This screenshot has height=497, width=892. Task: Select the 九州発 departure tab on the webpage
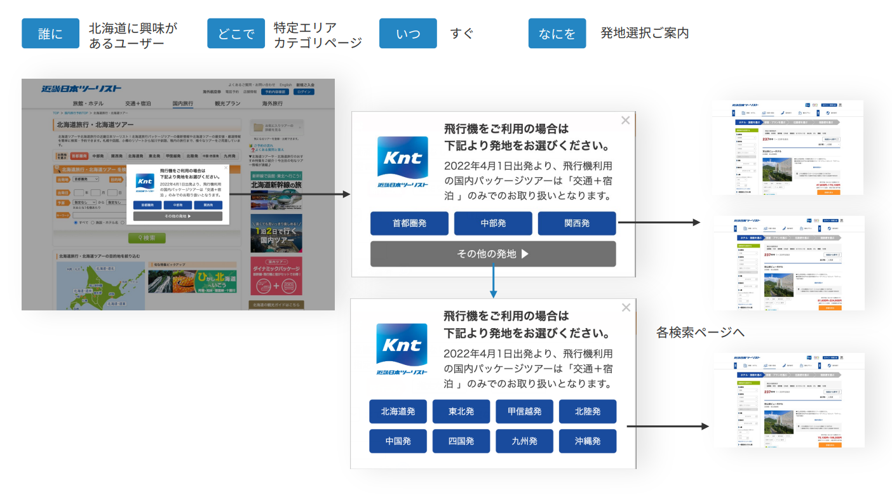pos(229,156)
